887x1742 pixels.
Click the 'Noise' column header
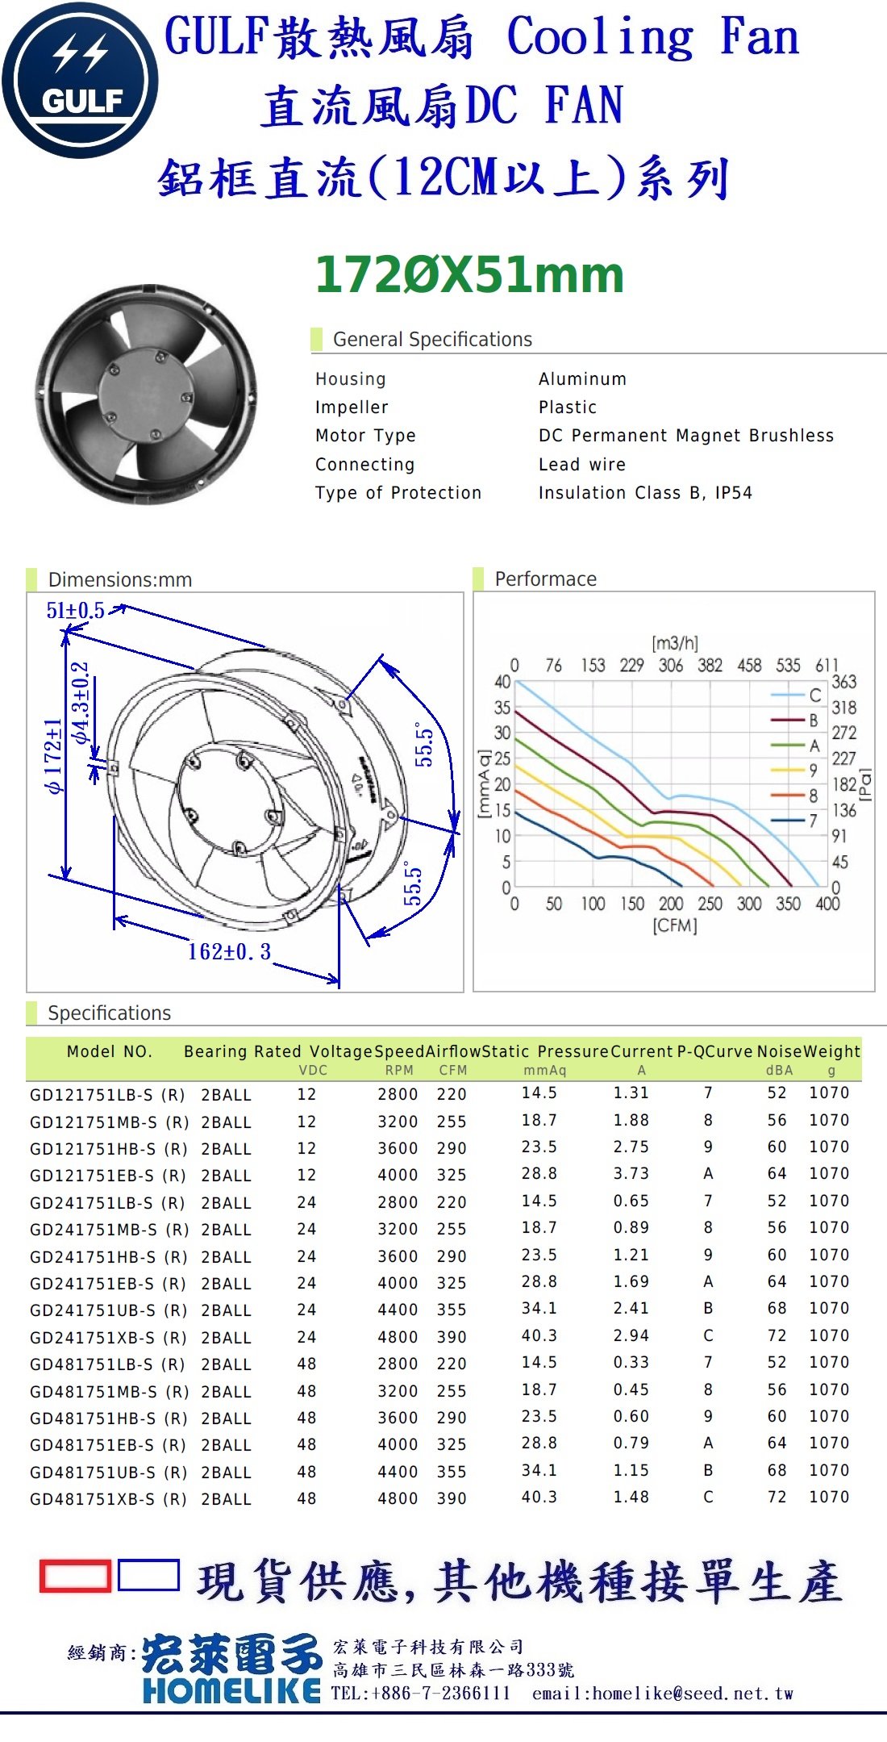(x=780, y=1051)
